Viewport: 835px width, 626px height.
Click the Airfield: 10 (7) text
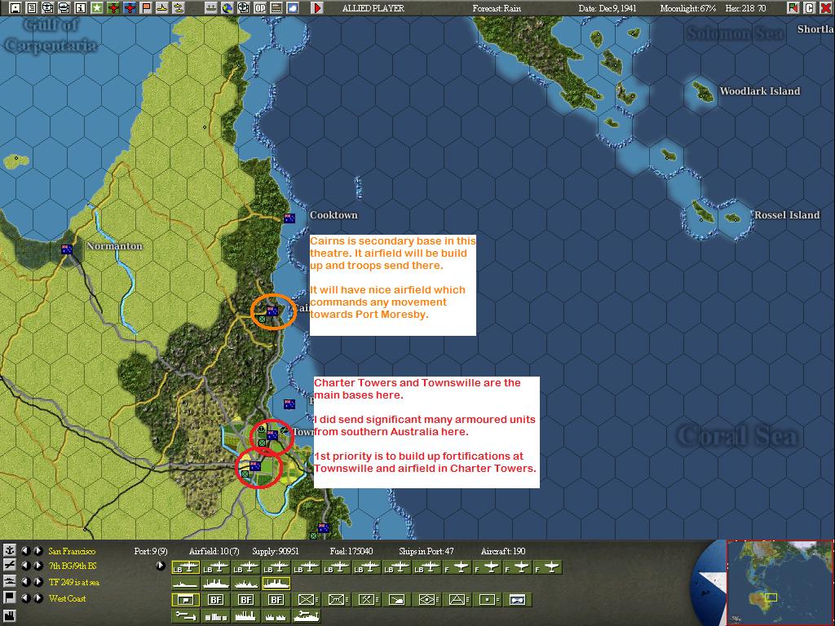214,551
